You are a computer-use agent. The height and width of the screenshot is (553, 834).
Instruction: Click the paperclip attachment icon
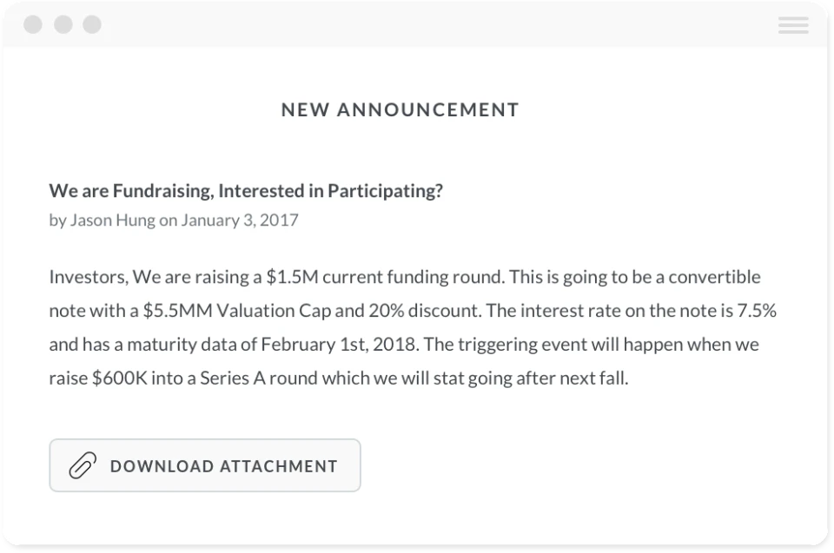pyautogui.click(x=82, y=466)
